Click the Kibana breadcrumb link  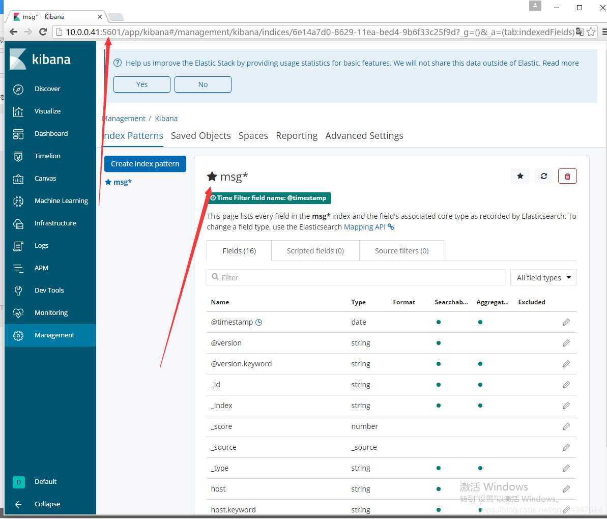point(166,119)
